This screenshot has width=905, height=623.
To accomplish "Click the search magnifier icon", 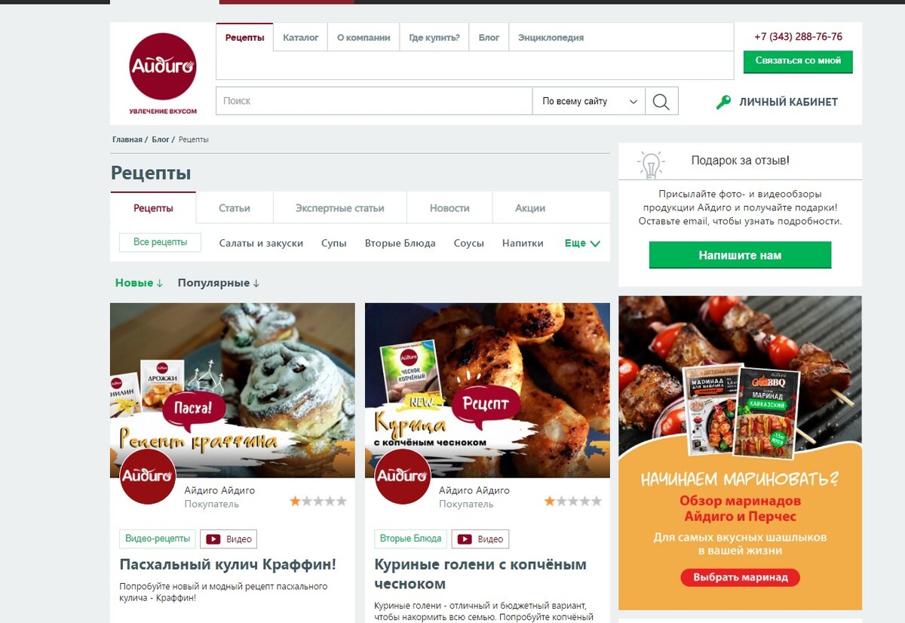I will [x=661, y=101].
